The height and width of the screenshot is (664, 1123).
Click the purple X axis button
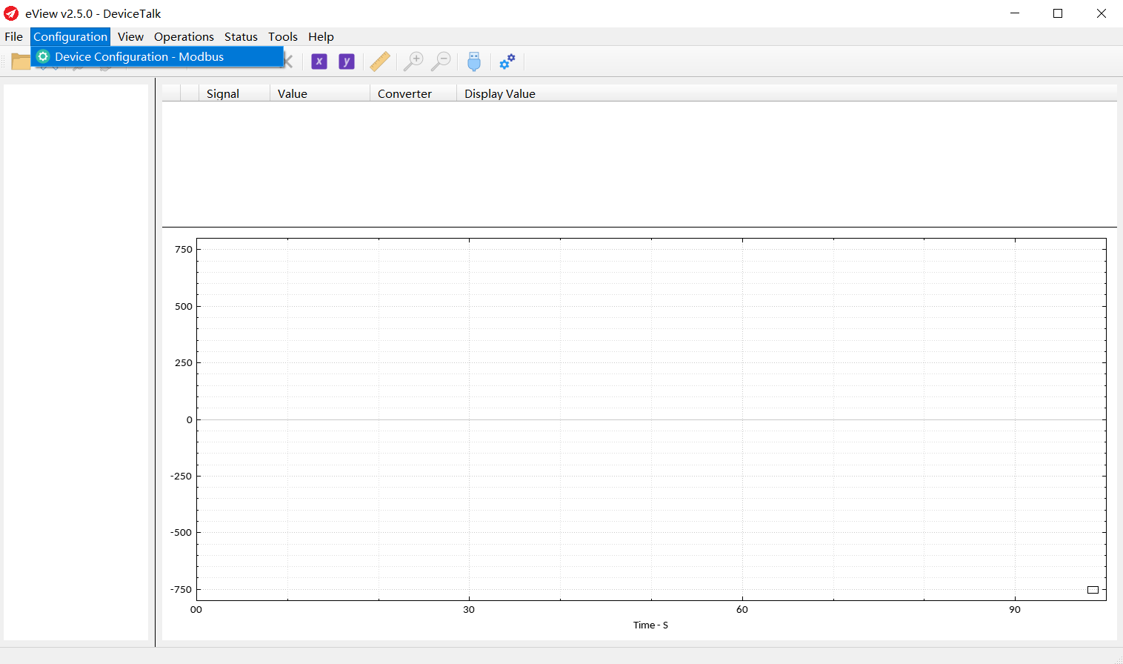319,62
